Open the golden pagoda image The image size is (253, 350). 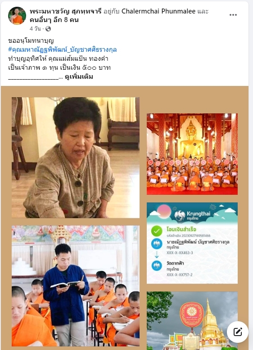click(x=192, y=321)
